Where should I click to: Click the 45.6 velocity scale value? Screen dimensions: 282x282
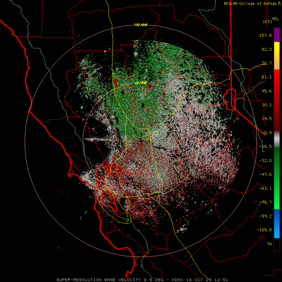click(267, 91)
